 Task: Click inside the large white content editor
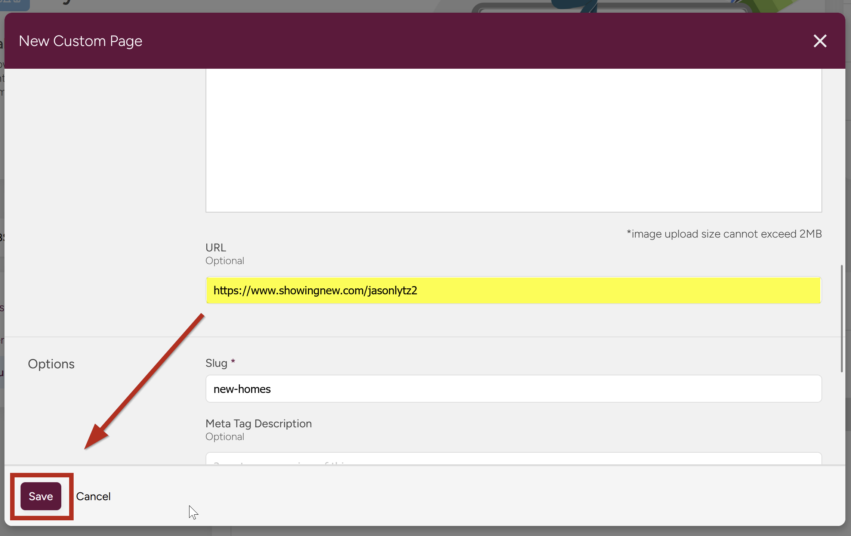point(514,140)
